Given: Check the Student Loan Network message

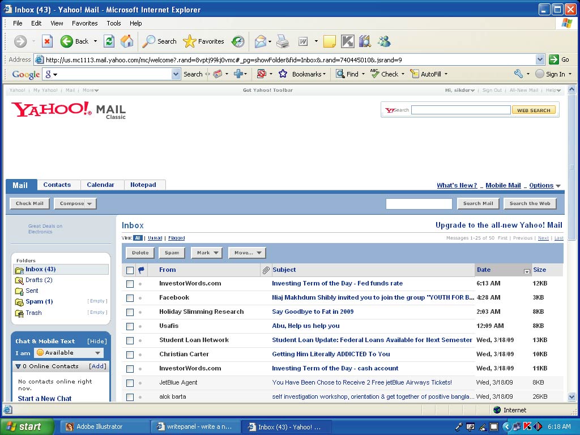Looking at the screenshot, I should [130, 340].
